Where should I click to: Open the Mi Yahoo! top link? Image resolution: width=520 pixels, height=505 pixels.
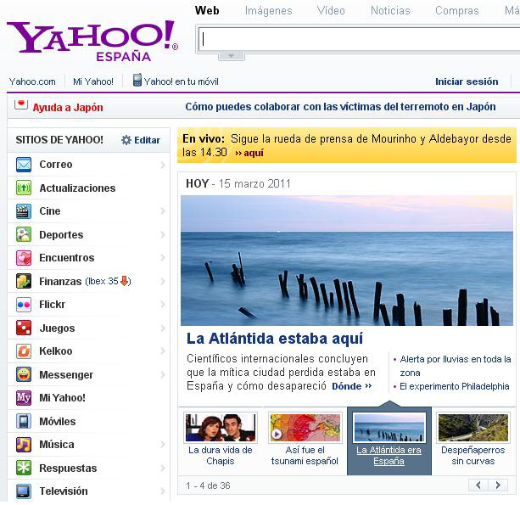[93, 81]
